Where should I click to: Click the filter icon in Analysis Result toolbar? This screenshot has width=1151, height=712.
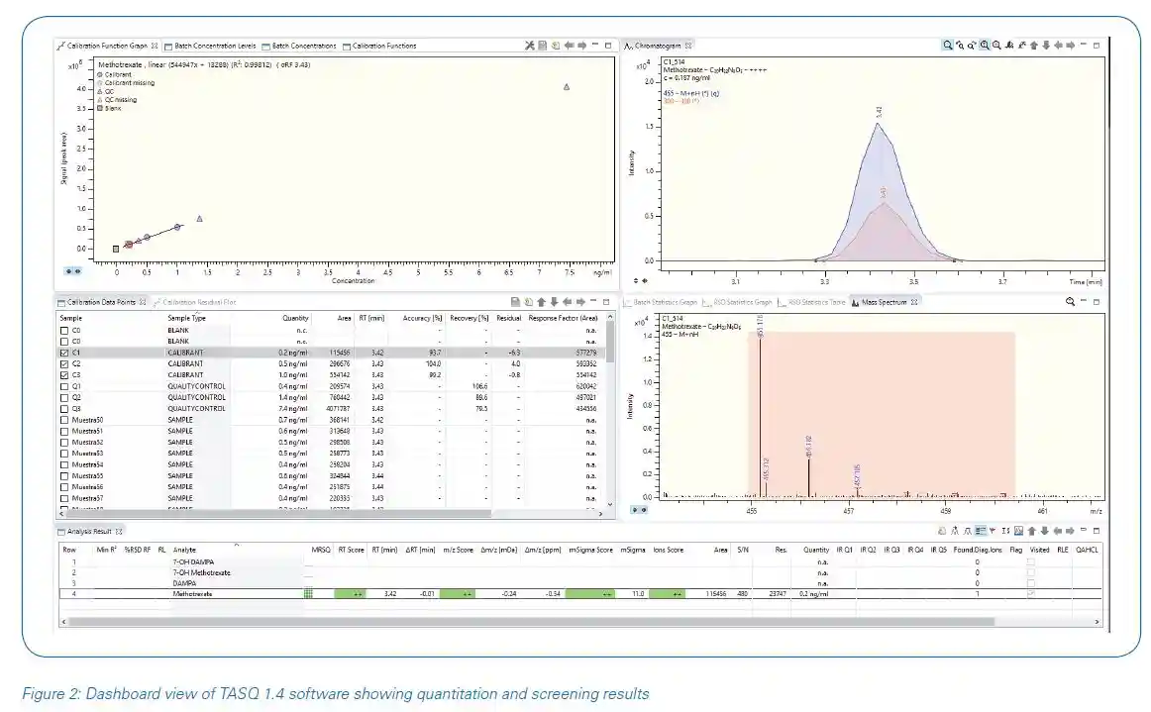pyautogui.click(x=993, y=532)
